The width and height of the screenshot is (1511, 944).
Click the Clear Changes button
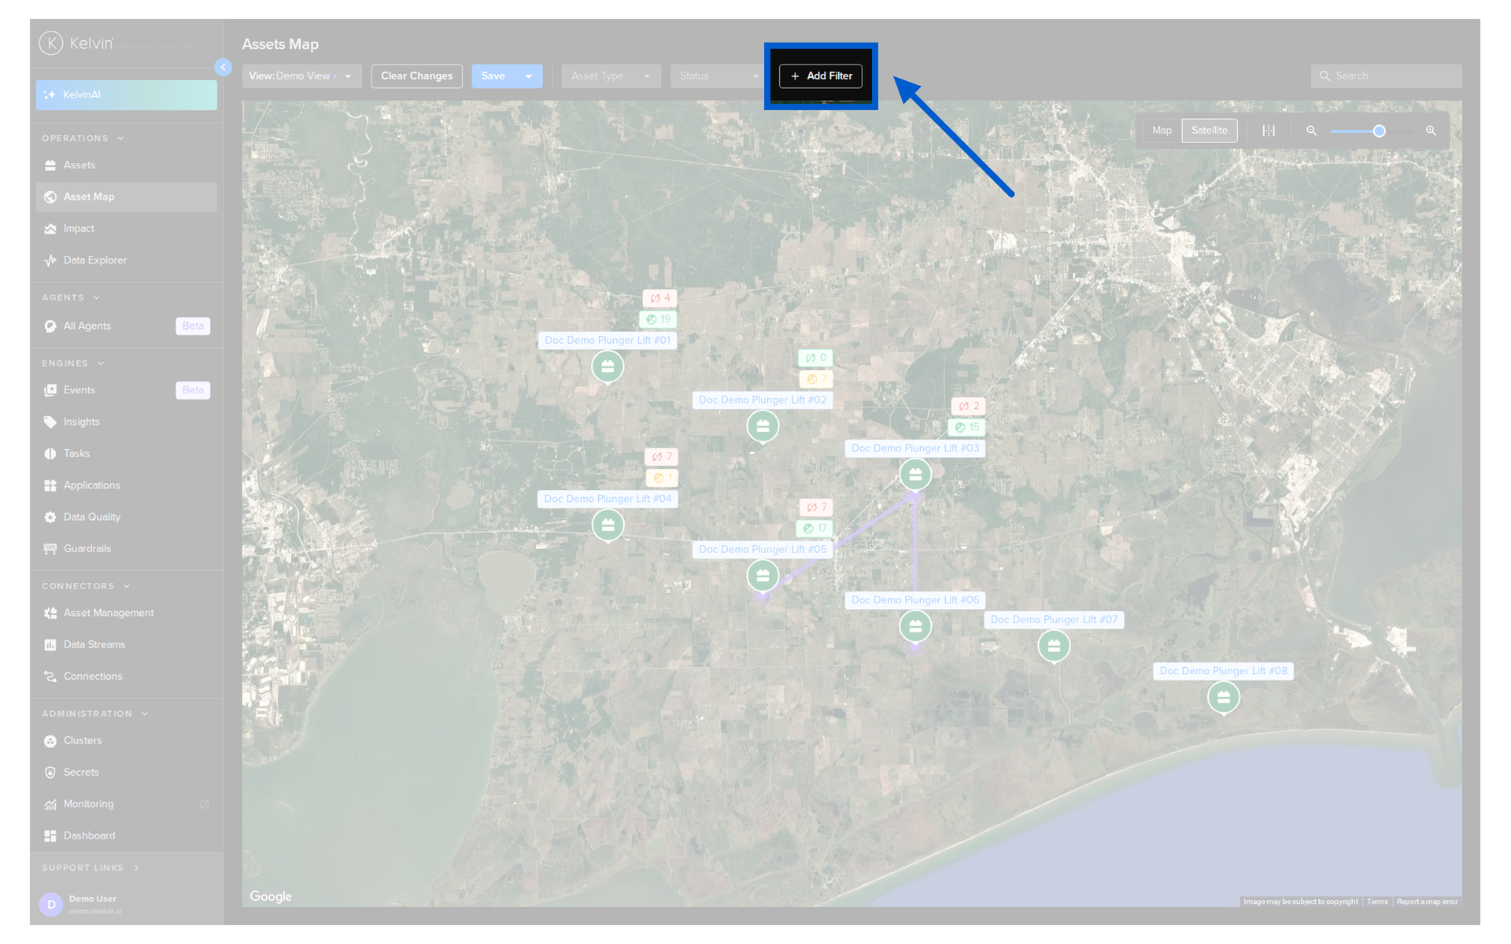(x=417, y=76)
